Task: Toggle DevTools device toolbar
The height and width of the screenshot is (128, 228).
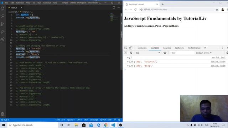Action: point(131,48)
